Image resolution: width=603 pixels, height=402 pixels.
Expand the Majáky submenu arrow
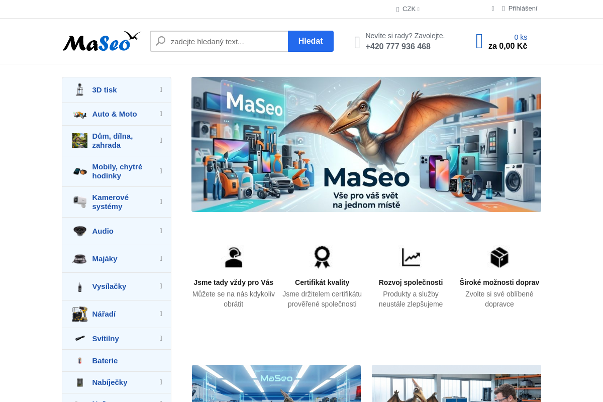tap(161, 258)
